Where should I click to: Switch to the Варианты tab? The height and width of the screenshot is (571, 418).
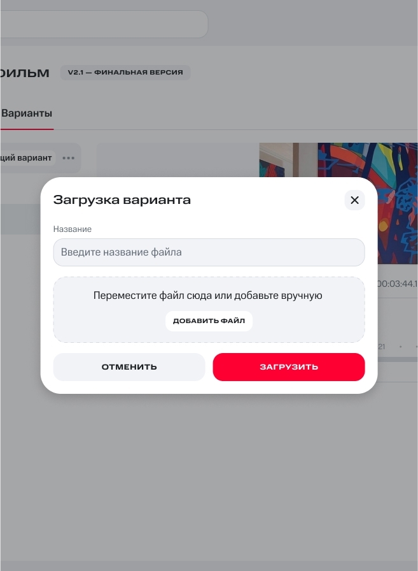click(27, 113)
